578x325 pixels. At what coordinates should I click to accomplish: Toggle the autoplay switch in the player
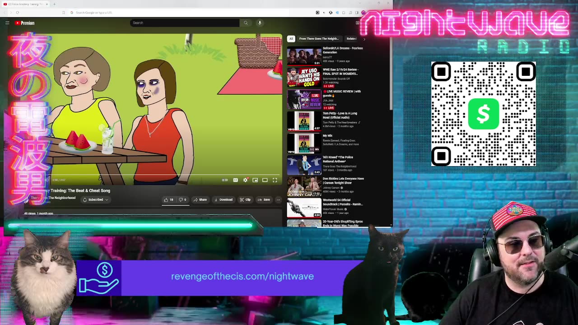coord(225,180)
